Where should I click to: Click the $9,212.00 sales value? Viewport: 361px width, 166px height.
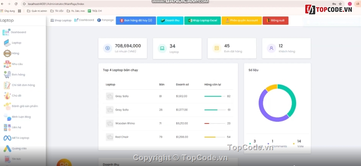pos(182,123)
